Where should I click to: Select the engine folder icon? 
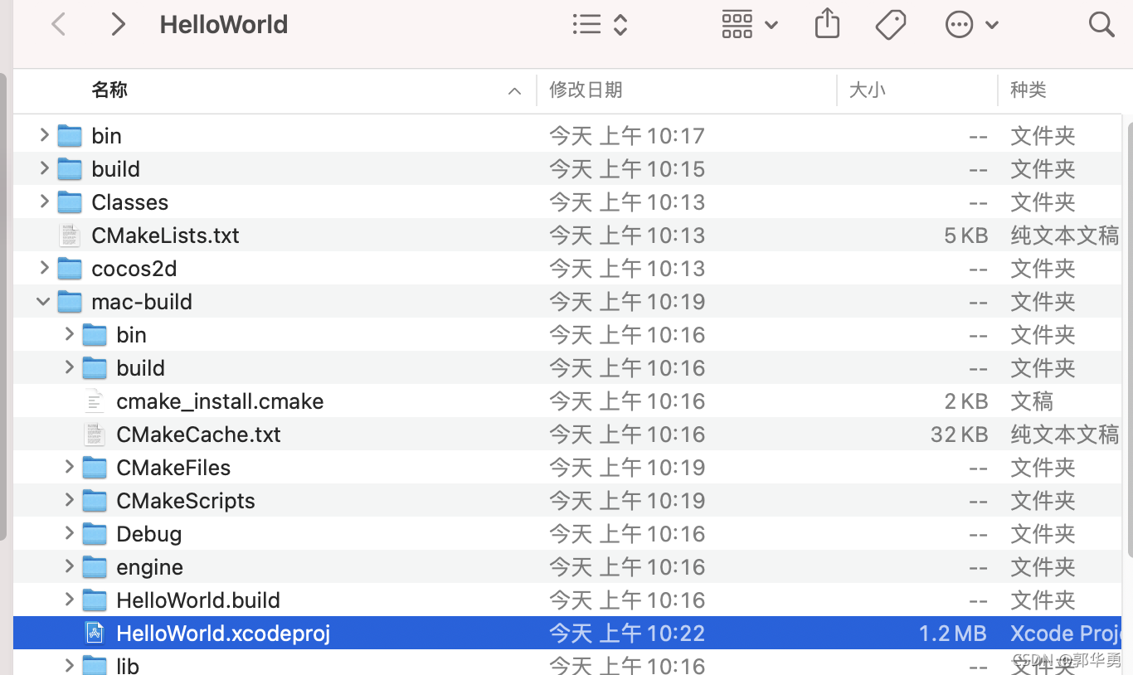(x=95, y=566)
